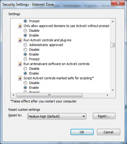Image resolution: width=127 pixels, height=144 pixels.
Task: Click the right arrow of the horizontal scrollbar
Action: coord(108,95)
